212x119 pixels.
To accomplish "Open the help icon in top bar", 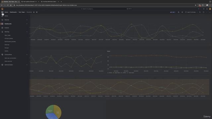I will pos(204,9).
